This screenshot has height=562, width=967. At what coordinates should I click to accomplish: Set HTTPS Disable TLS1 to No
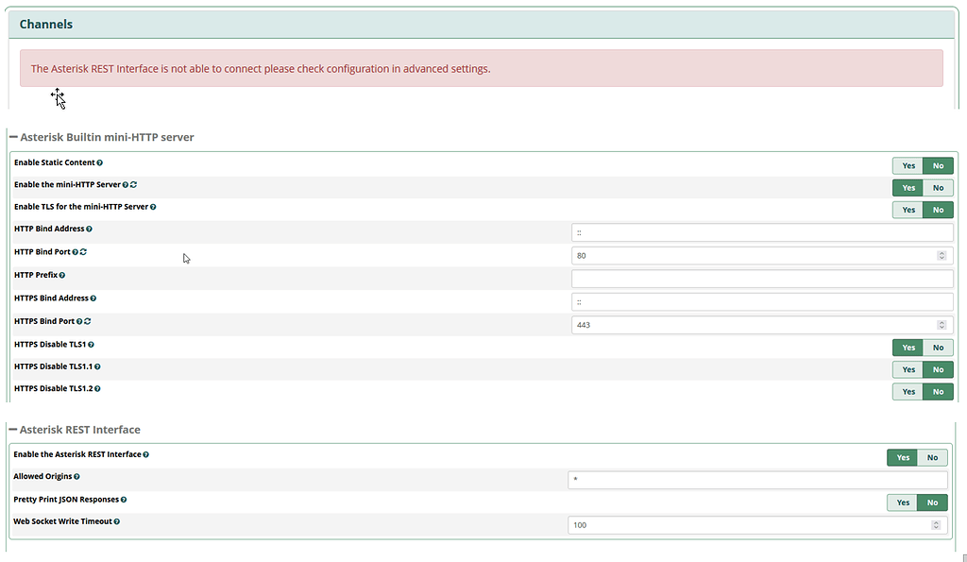[x=938, y=348]
